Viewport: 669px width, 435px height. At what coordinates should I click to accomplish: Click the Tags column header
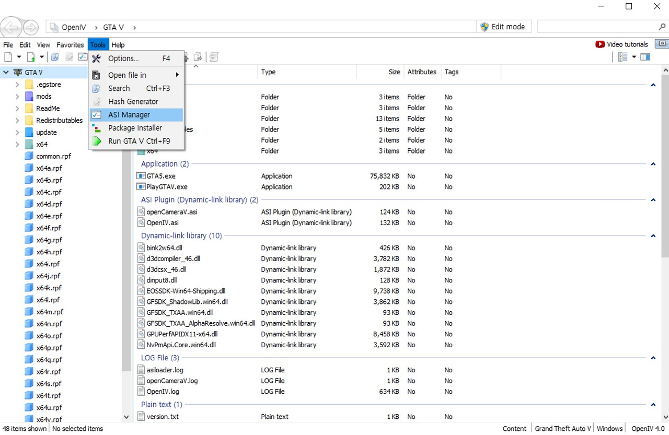(x=470, y=72)
